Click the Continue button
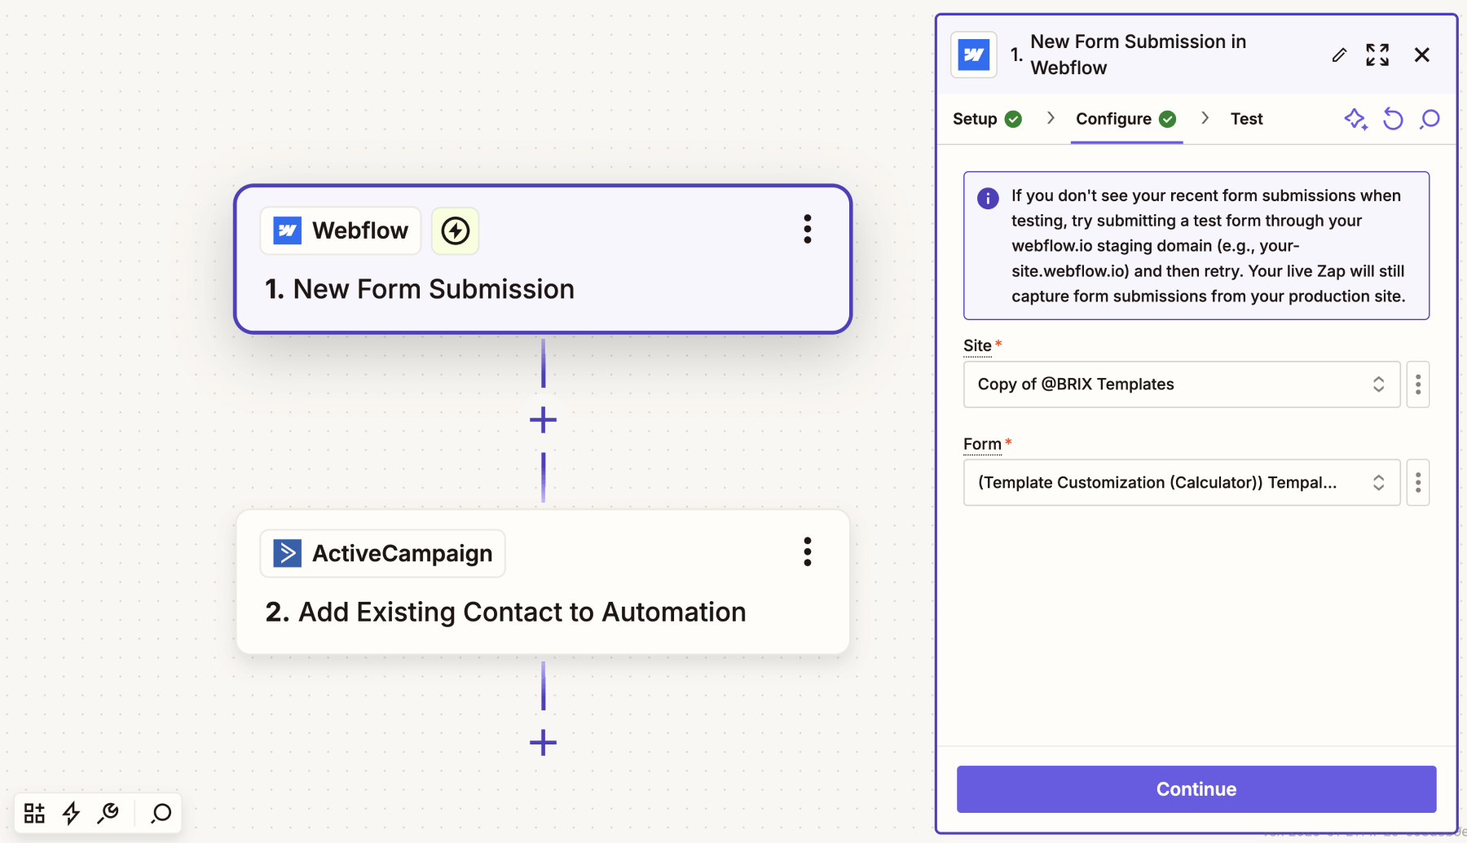The image size is (1467, 843). pyautogui.click(x=1196, y=789)
